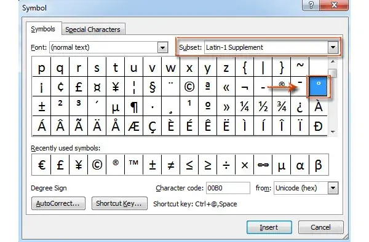Select the one-half fraction symbol
The height and width of the screenshot is (242, 369).
(263, 106)
